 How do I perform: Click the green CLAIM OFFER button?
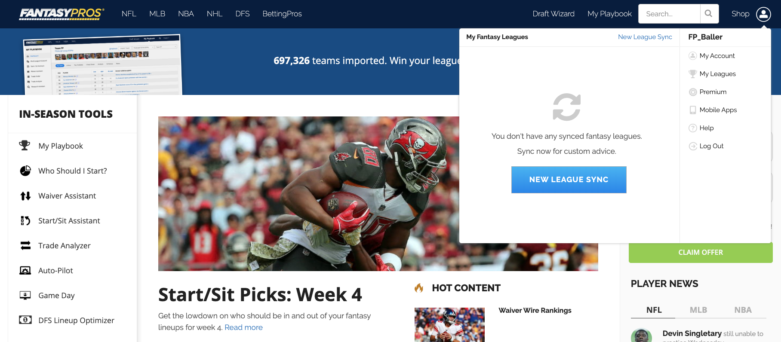tap(701, 252)
